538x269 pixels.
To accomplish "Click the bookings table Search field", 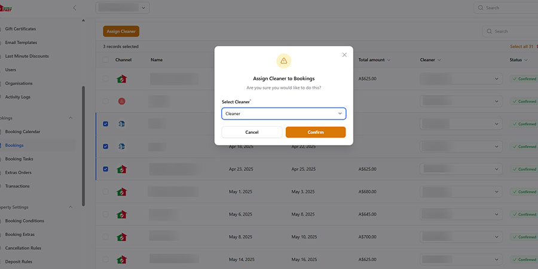I will (511, 31).
